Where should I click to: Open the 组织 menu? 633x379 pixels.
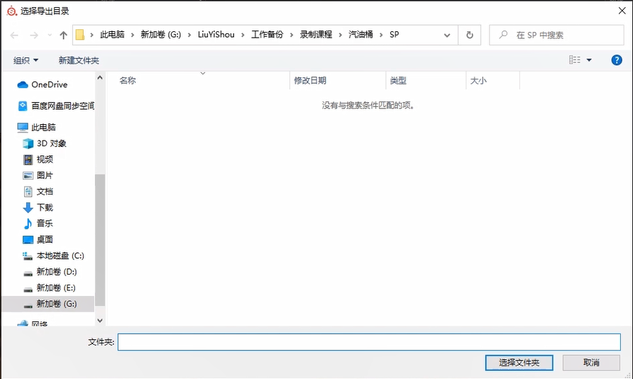pyautogui.click(x=26, y=60)
